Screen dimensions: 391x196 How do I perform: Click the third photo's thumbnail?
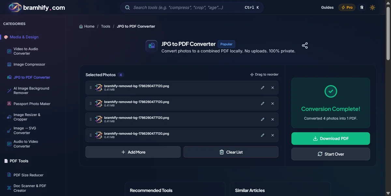click(99, 120)
